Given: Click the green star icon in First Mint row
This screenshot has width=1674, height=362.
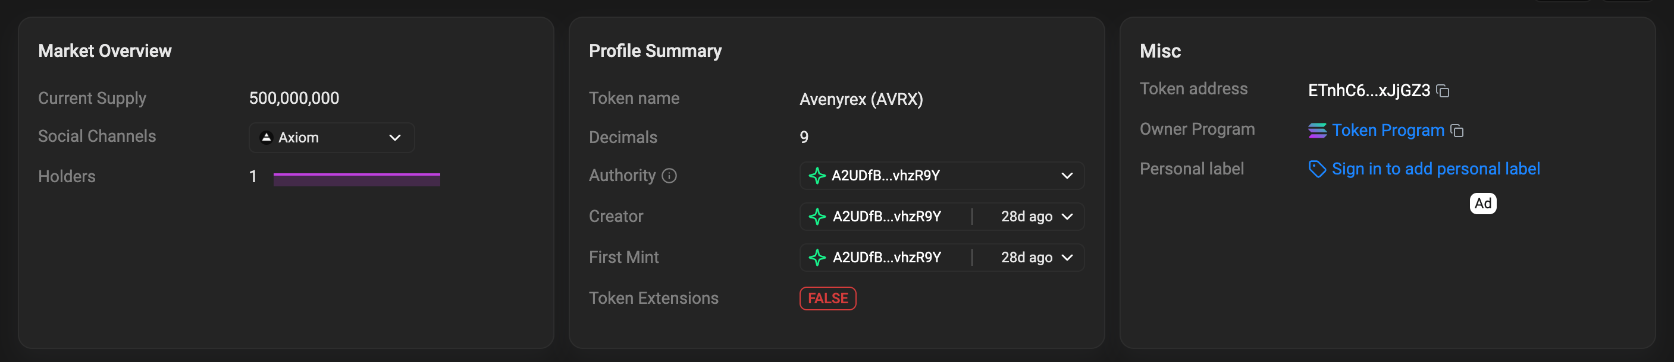Looking at the screenshot, I should point(817,258).
